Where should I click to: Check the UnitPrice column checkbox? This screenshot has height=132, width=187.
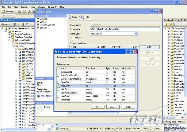tap(58, 89)
